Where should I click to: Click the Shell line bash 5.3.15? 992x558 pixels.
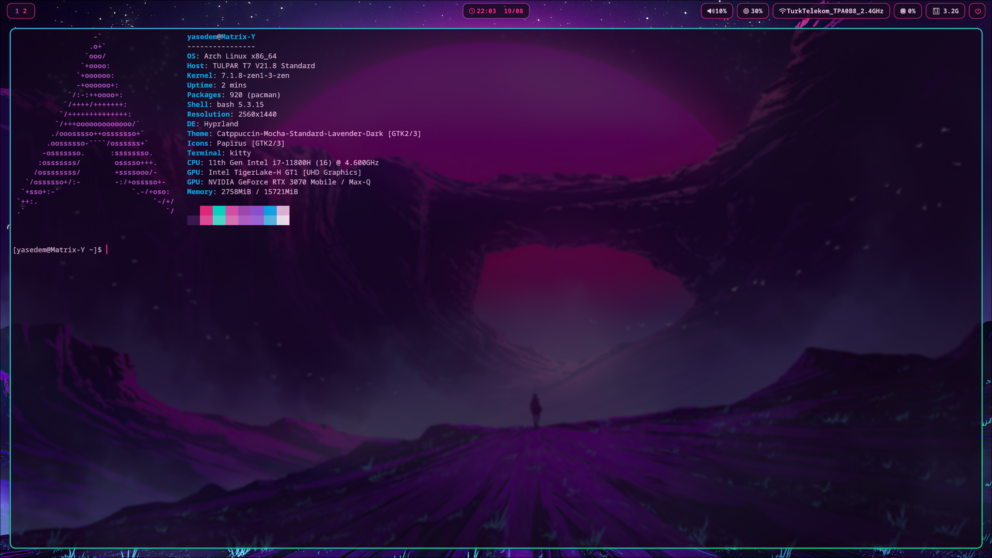click(x=225, y=105)
